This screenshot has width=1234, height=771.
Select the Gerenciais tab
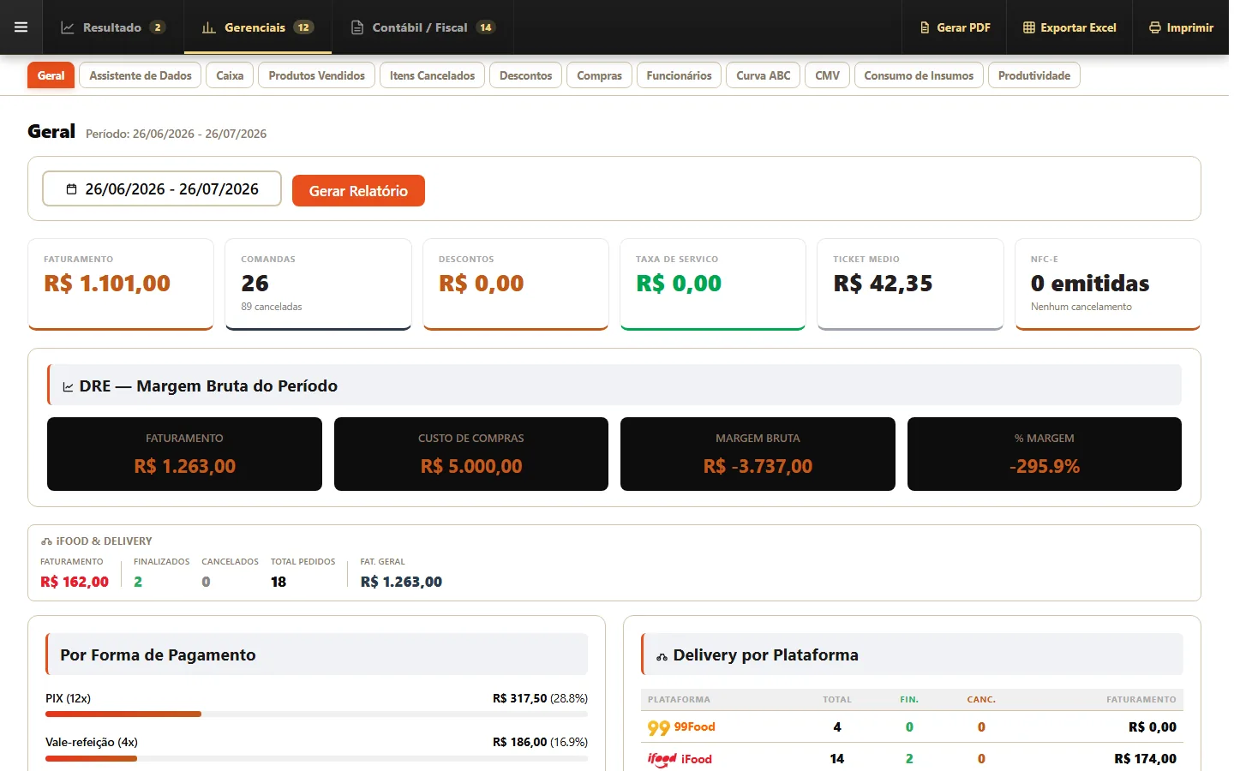(258, 27)
